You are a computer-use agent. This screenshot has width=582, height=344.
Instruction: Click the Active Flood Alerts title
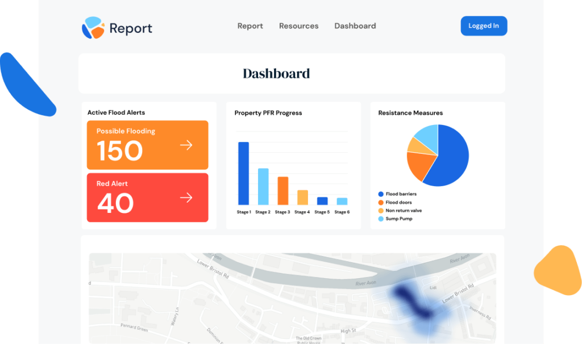click(x=116, y=112)
